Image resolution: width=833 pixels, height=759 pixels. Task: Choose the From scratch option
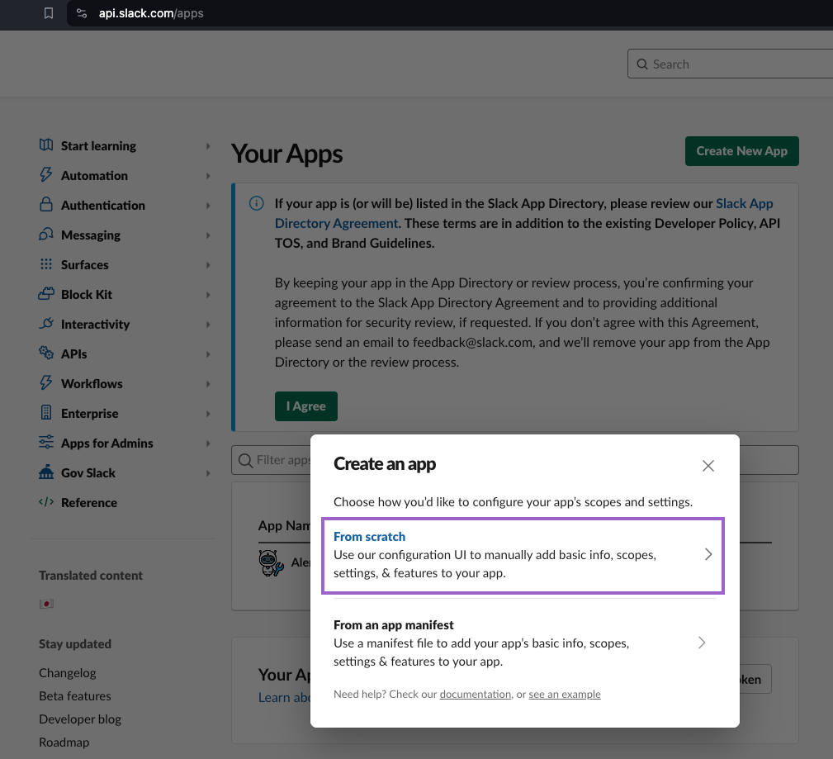point(522,555)
